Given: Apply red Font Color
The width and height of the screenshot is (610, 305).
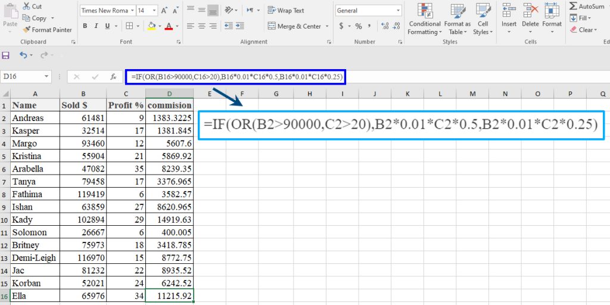Looking at the screenshot, I should pos(169,26).
